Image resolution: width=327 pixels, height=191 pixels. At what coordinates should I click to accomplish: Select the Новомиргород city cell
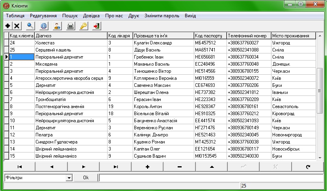click(x=294, y=135)
